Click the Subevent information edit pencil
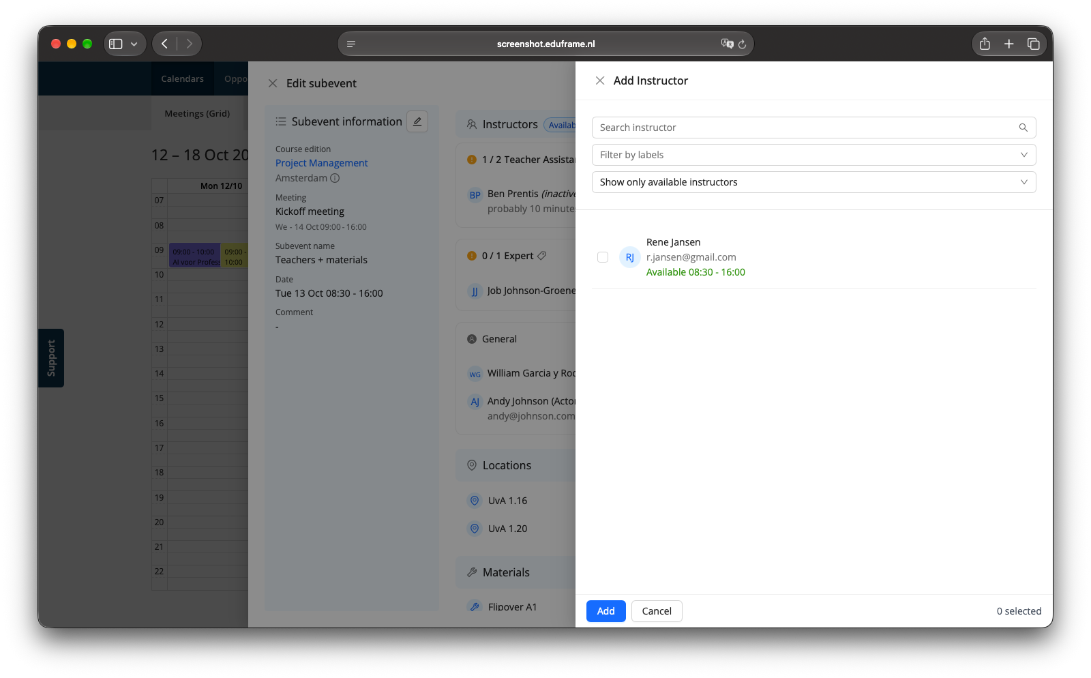This screenshot has height=678, width=1091. pos(417,121)
